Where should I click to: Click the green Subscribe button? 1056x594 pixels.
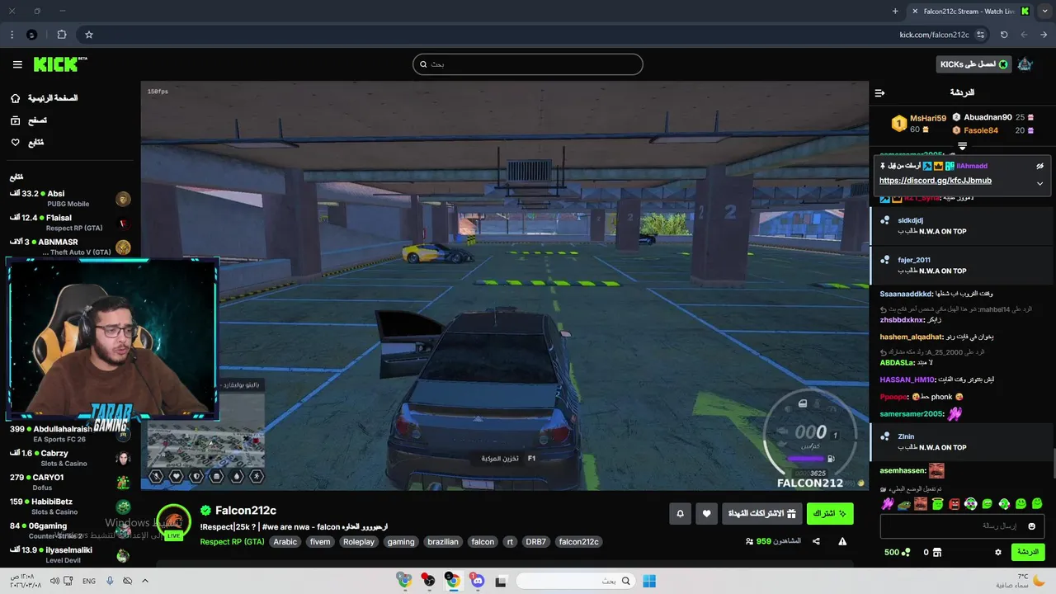830,513
